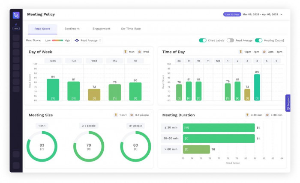300x183 pixels.
Task: Click the 1 on 1 donut chart
Action: [x=42, y=147]
